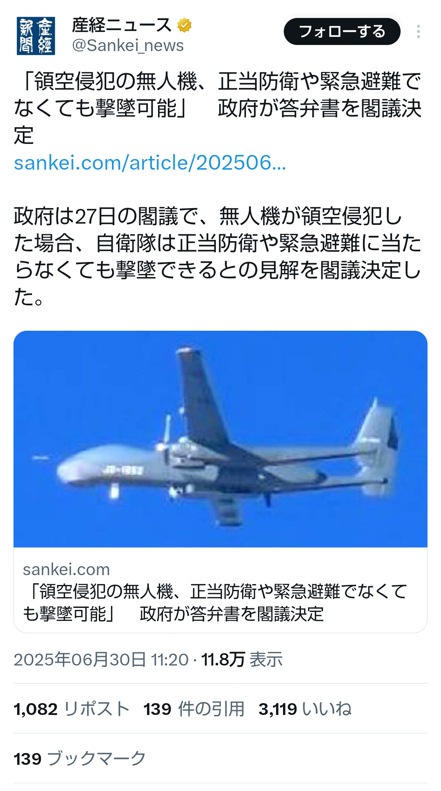This screenshot has width=441, height=791.
Task: Show the 1,082 リポスト list
Action: click(x=72, y=709)
